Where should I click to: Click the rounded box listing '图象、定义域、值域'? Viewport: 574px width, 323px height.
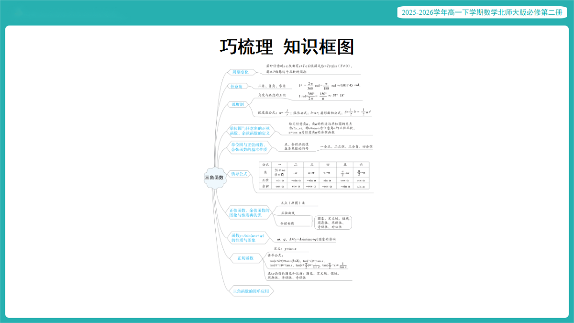(333, 223)
